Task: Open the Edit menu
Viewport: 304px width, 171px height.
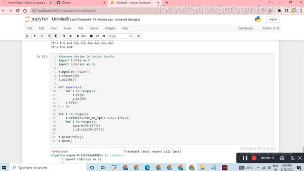Action: point(41,28)
